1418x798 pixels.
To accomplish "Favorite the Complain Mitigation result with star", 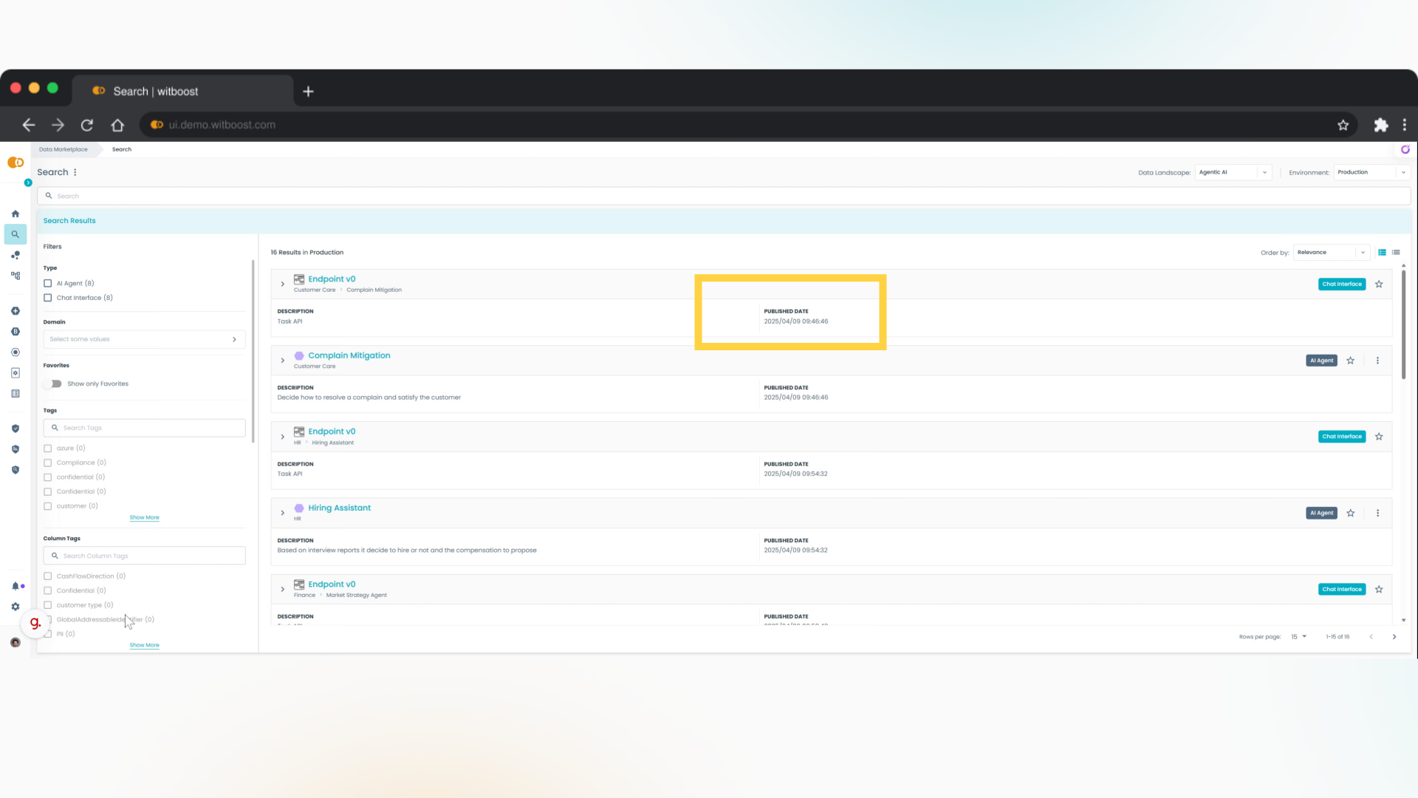I will pyautogui.click(x=1350, y=361).
